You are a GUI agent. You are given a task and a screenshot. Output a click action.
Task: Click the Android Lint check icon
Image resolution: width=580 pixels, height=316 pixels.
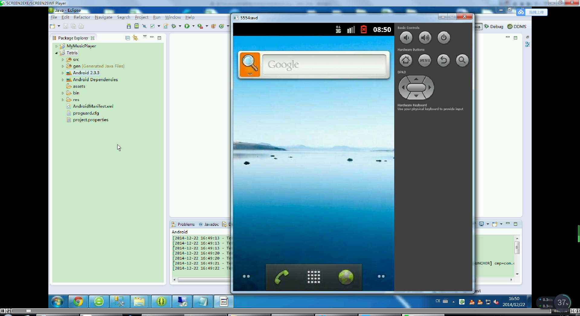(152, 26)
